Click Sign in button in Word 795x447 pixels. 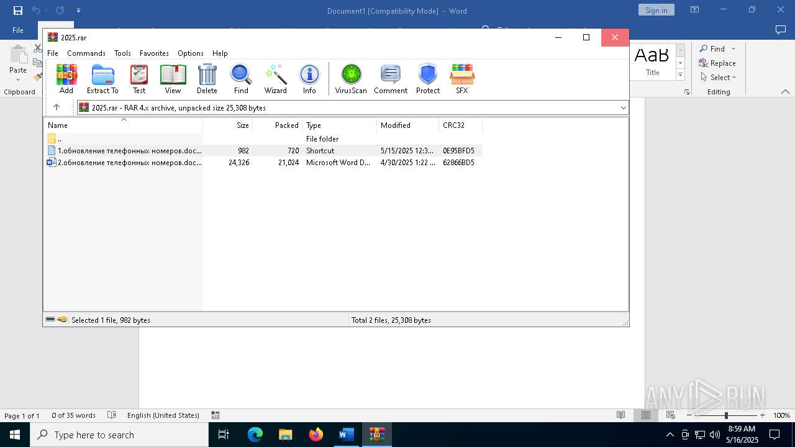click(656, 10)
